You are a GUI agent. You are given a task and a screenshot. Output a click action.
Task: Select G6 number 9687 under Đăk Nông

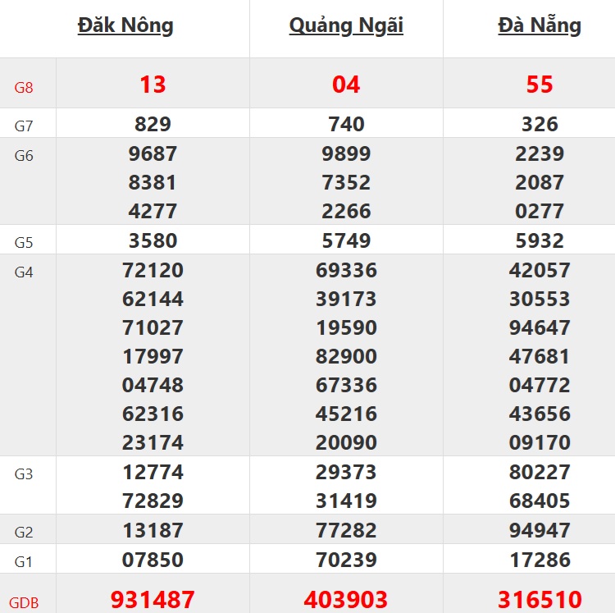click(153, 153)
